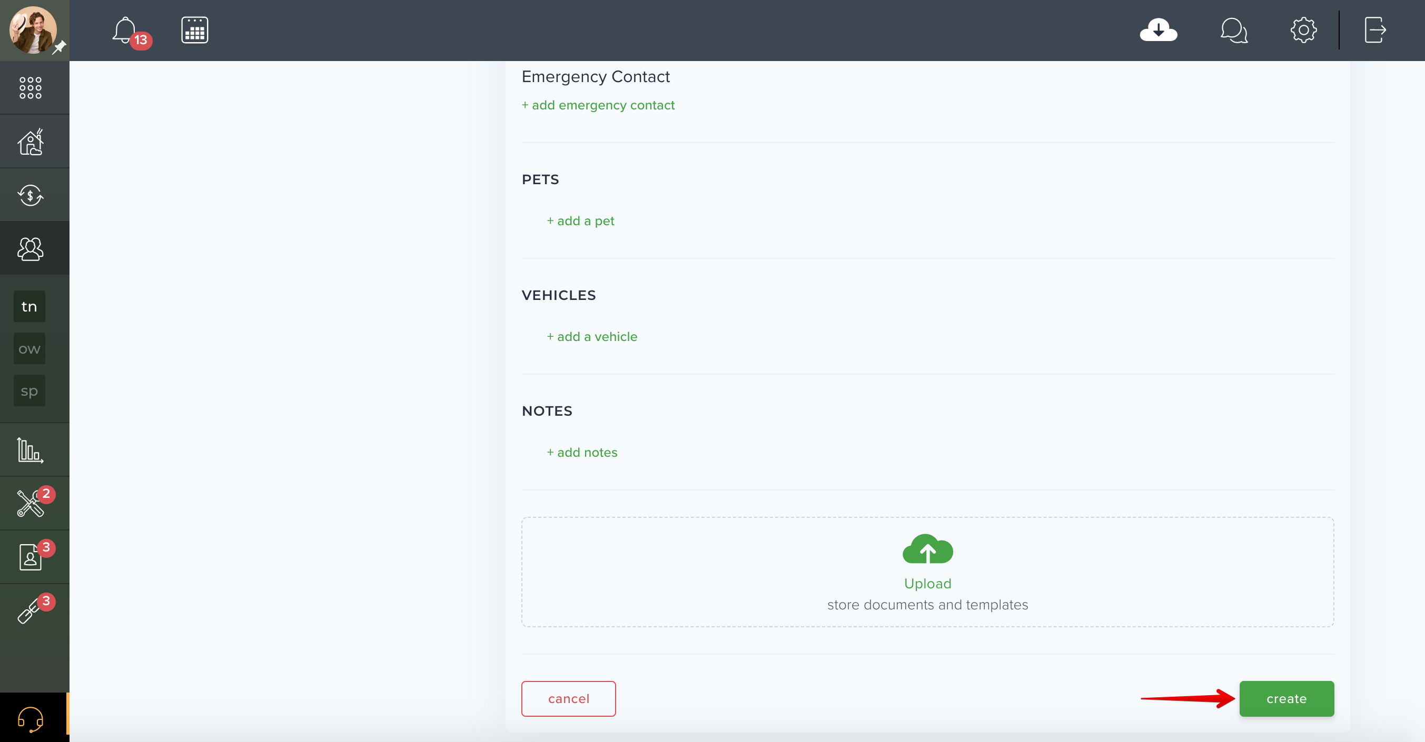
Task: Select the sp service pros shortcut
Action: click(29, 390)
